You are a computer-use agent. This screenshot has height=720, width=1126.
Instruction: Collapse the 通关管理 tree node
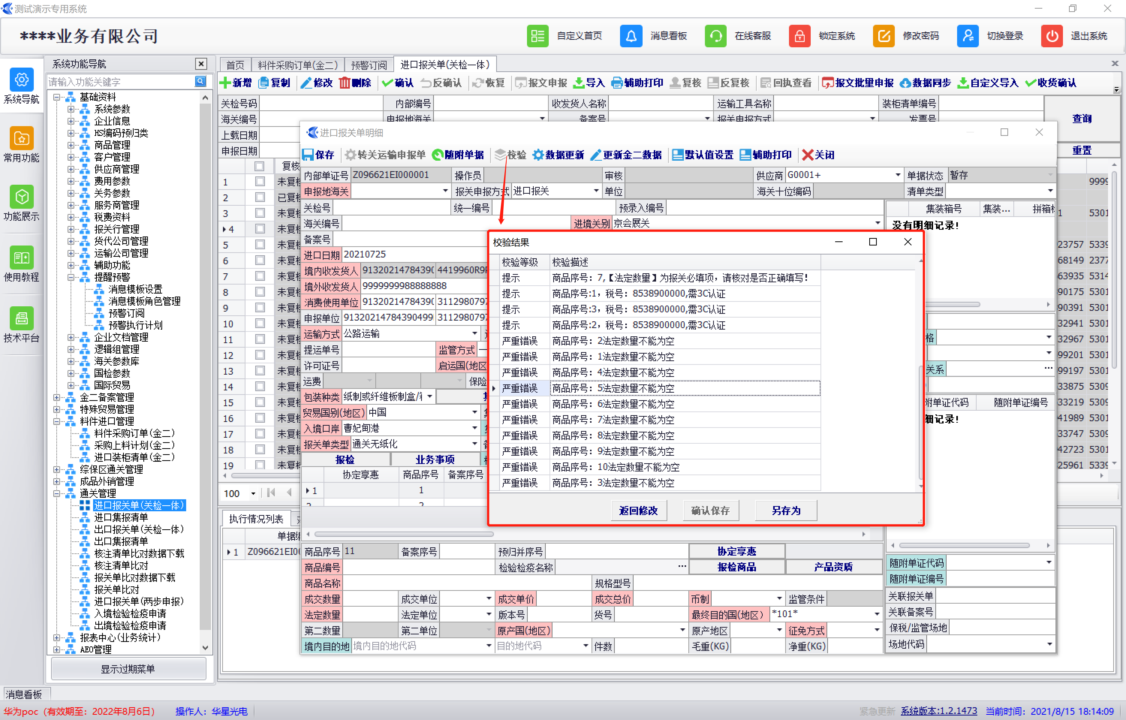point(57,493)
